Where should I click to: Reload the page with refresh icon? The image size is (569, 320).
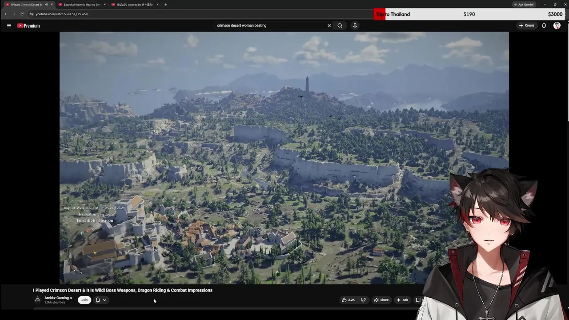(x=22, y=14)
